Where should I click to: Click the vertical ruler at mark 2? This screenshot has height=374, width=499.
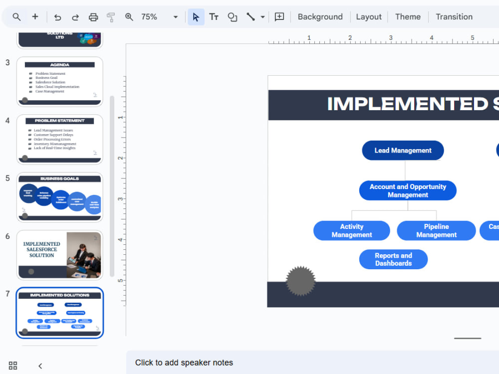(x=121, y=158)
